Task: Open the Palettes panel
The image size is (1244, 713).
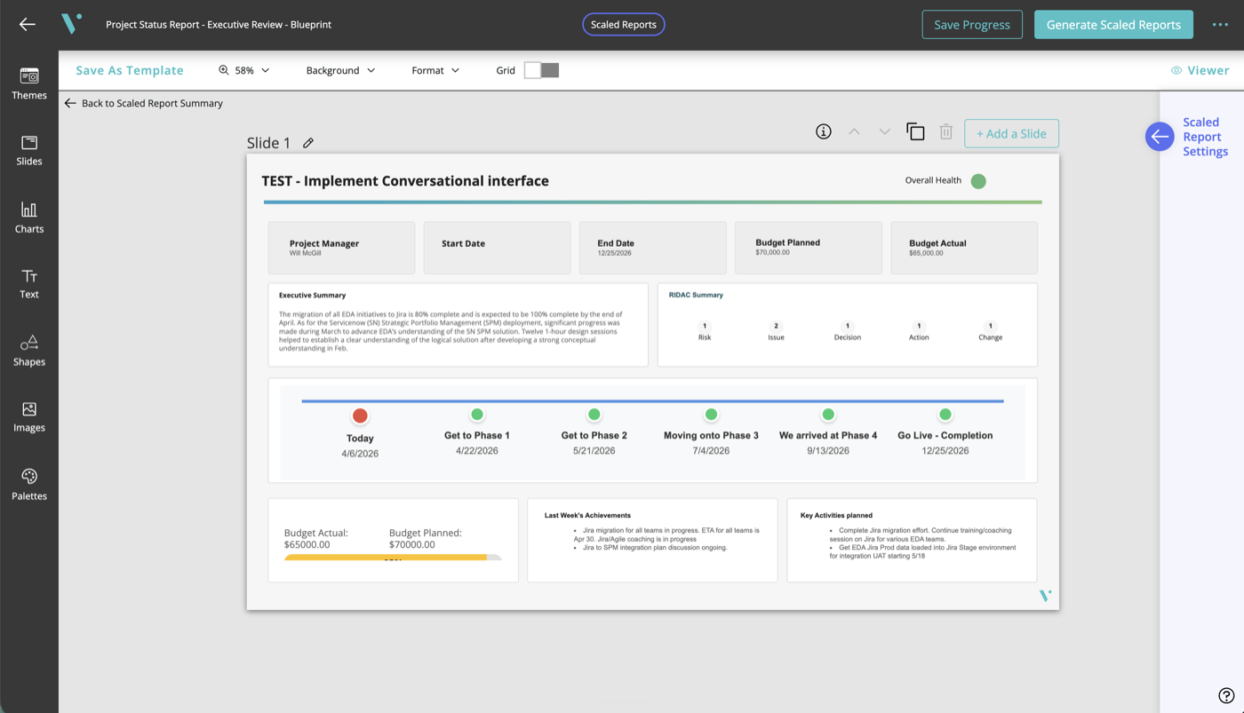Action: click(x=29, y=485)
